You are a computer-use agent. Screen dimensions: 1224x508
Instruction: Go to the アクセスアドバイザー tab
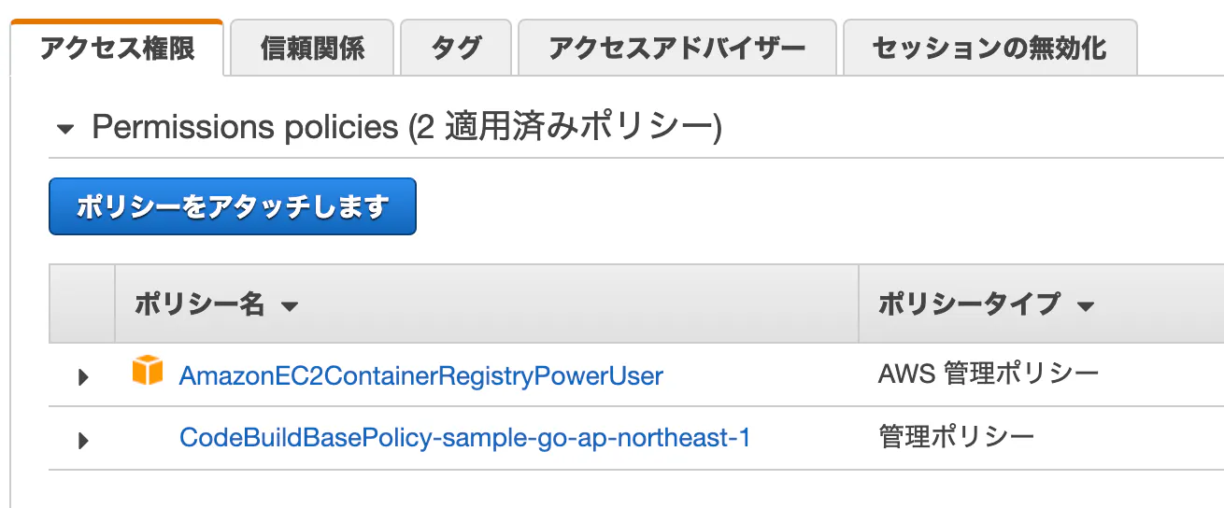(x=676, y=48)
